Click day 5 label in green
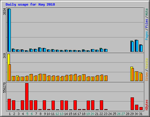The width and height of the screenshot is (150, 117). point(27,114)
